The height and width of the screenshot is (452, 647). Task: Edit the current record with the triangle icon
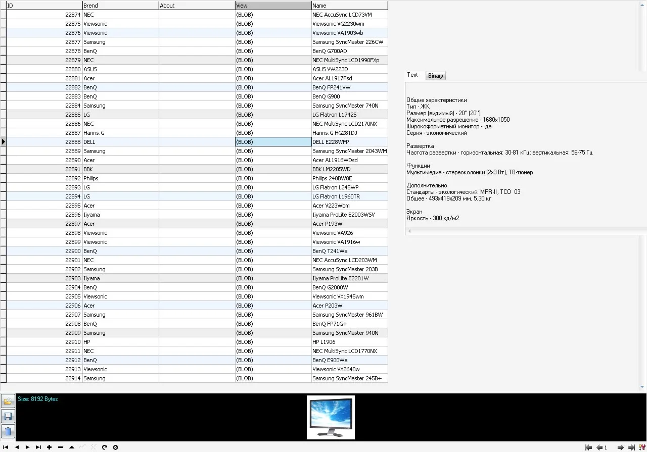(x=72, y=447)
